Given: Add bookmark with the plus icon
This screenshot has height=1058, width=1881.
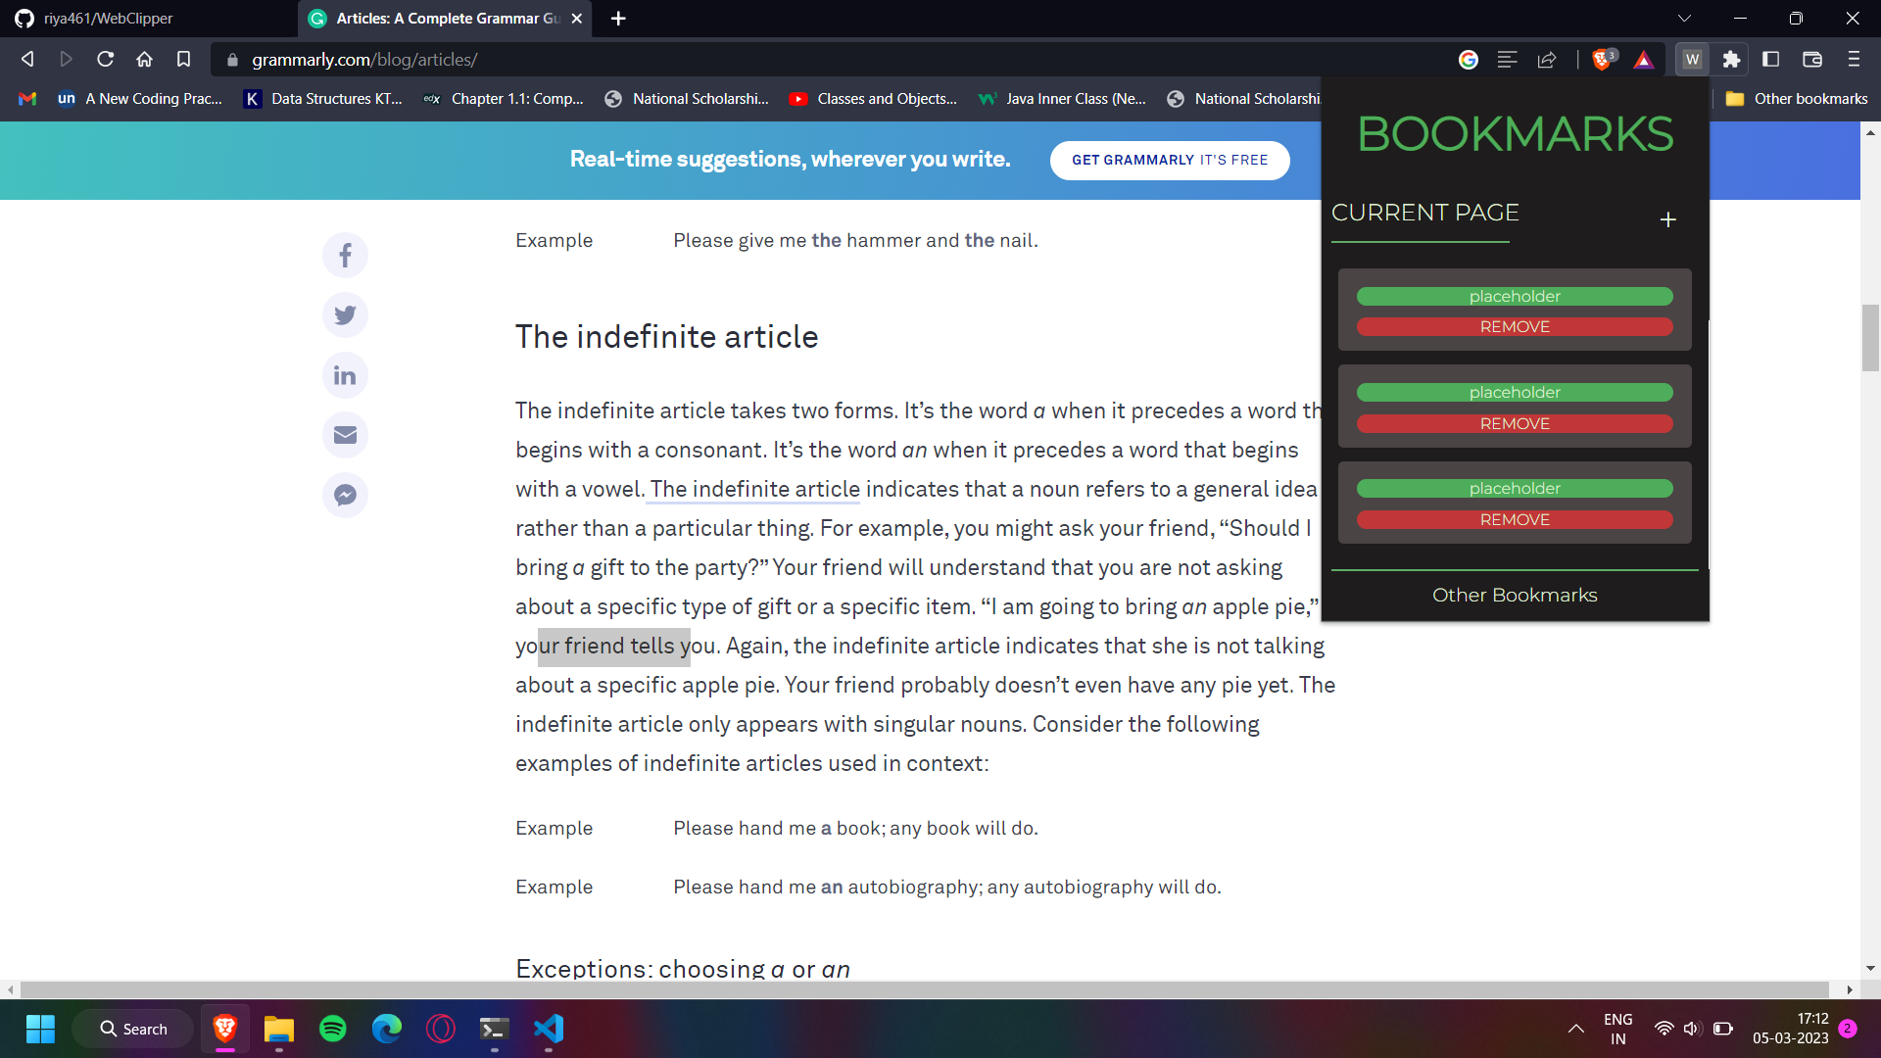Looking at the screenshot, I should pos(1667,219).
